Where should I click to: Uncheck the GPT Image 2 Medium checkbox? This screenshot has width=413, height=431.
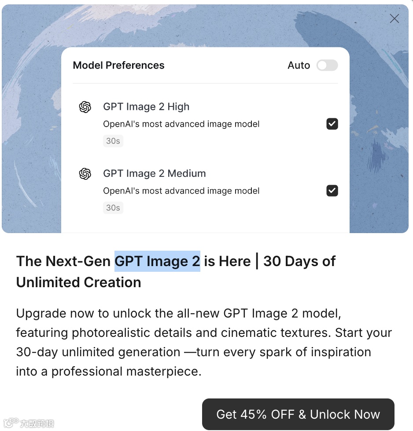332,190
